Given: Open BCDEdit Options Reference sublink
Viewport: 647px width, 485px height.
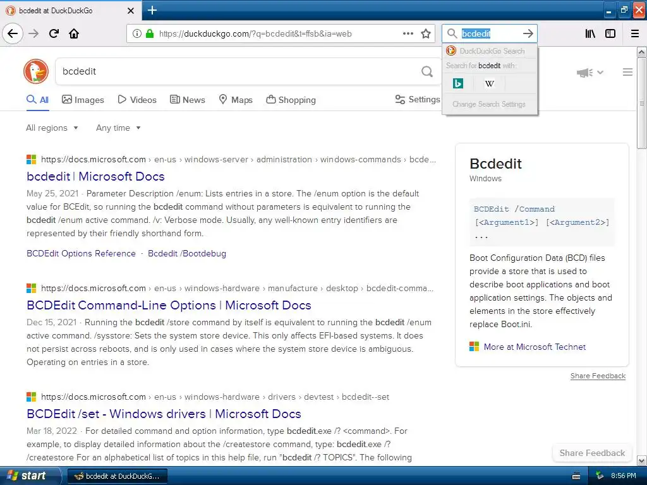Looking at the screenshot, I should click(x=81, y=253).
